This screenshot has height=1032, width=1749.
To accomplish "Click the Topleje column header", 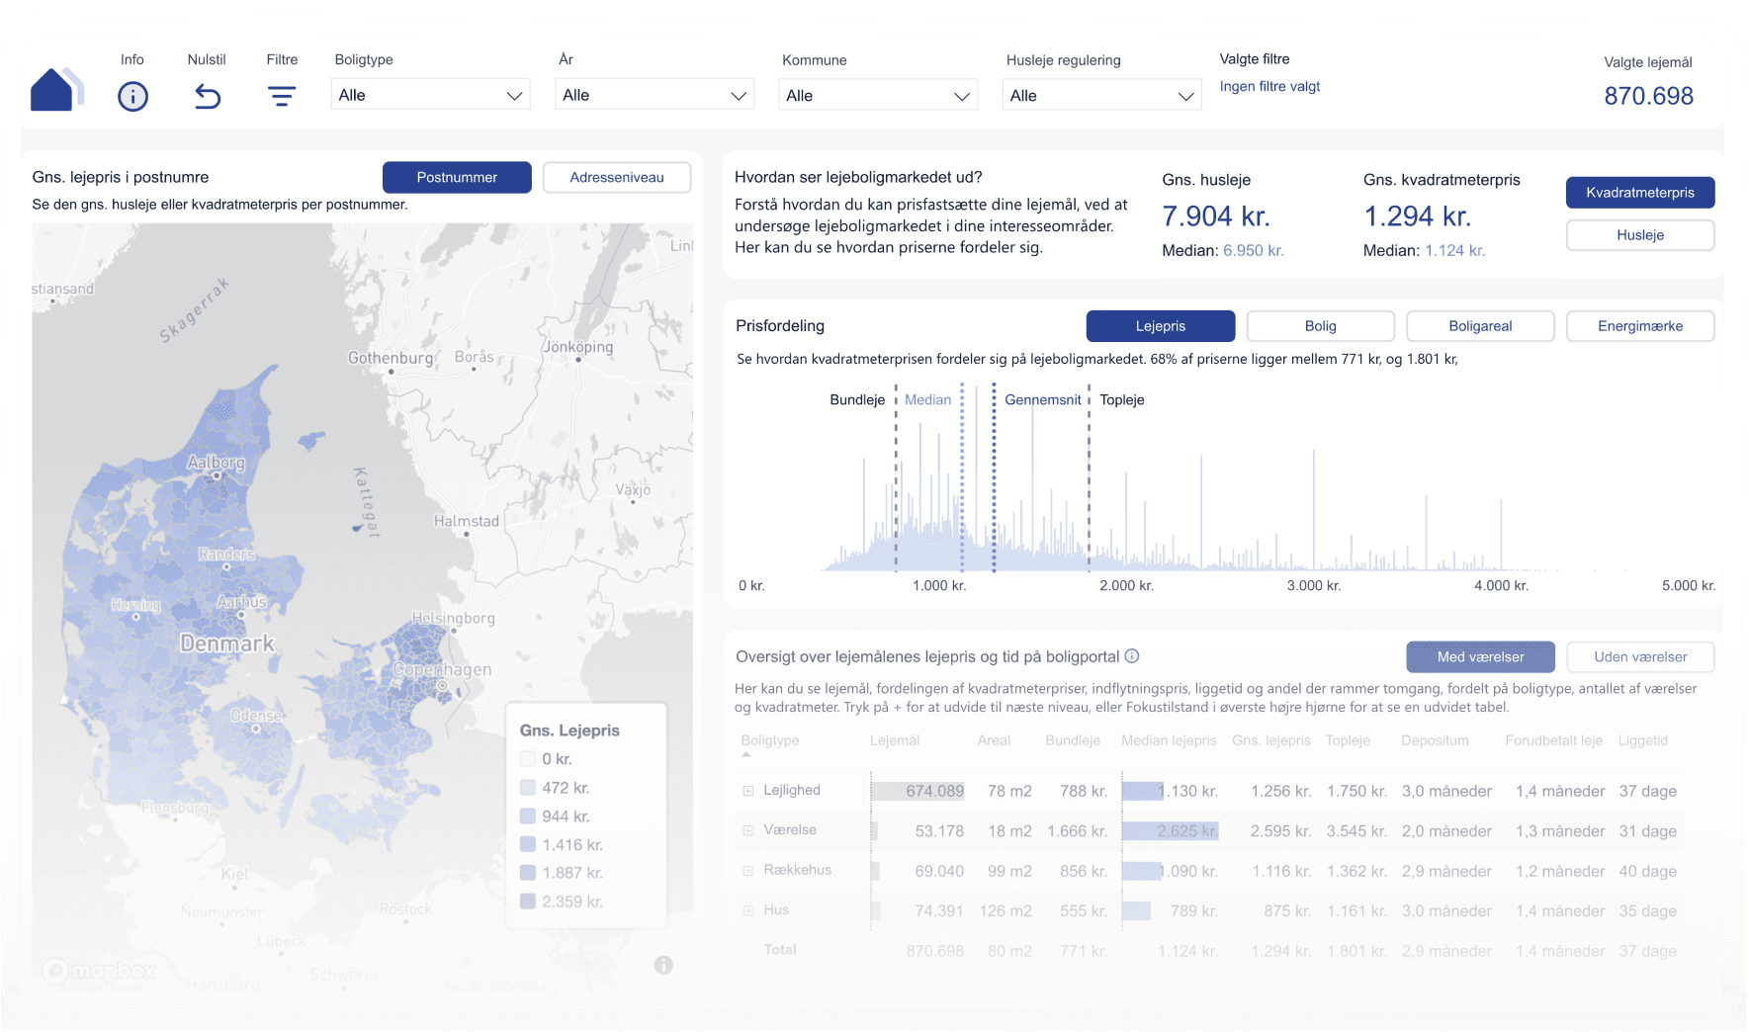I will (x=1348, y=740).
